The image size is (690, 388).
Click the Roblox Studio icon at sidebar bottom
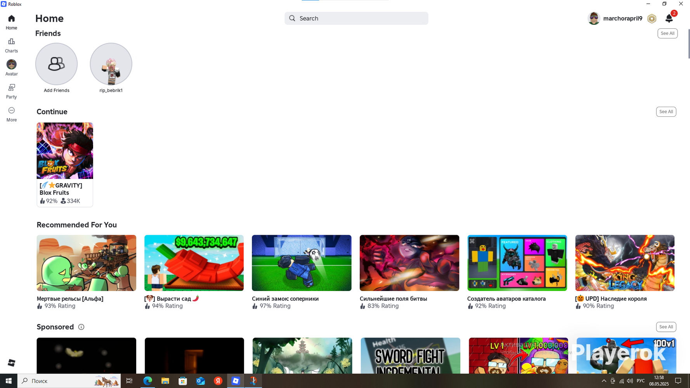tap(11, 363)
